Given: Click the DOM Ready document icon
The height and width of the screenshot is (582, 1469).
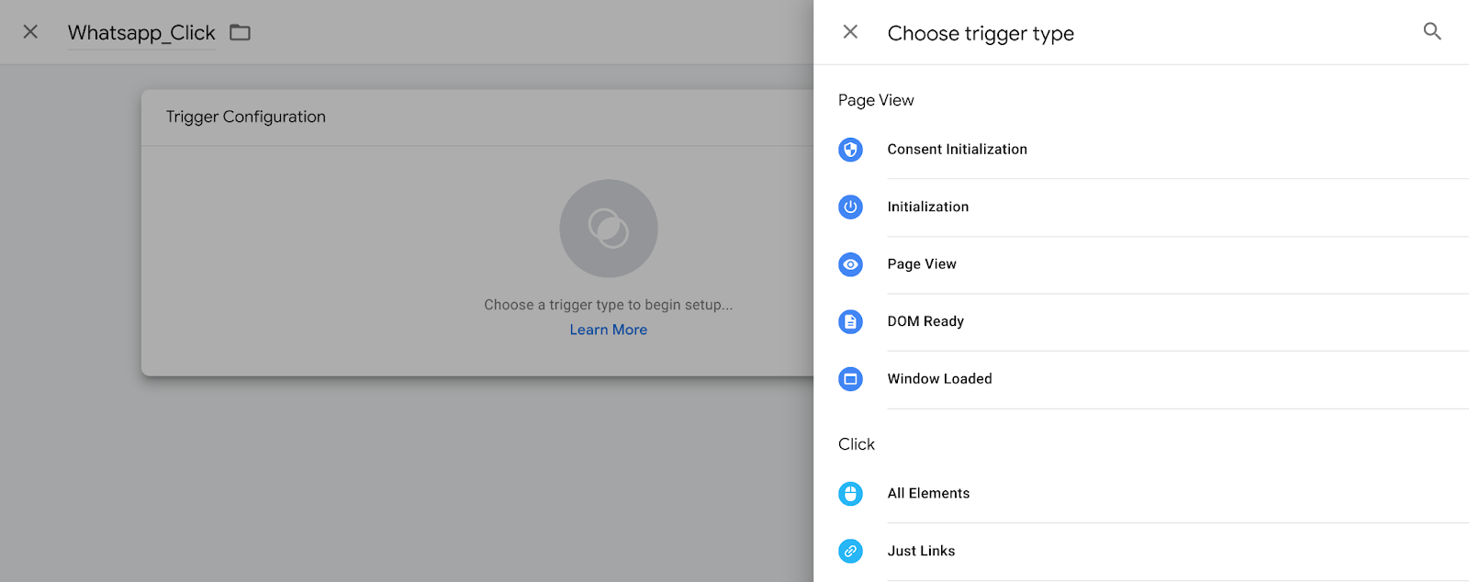Looking at the screenshot, I should tap(850, 322).
